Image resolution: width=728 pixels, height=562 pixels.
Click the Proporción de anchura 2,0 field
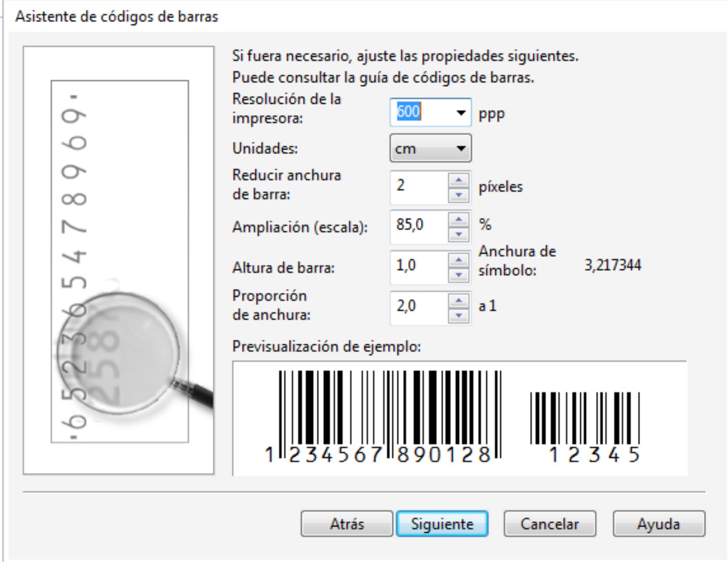420,308
